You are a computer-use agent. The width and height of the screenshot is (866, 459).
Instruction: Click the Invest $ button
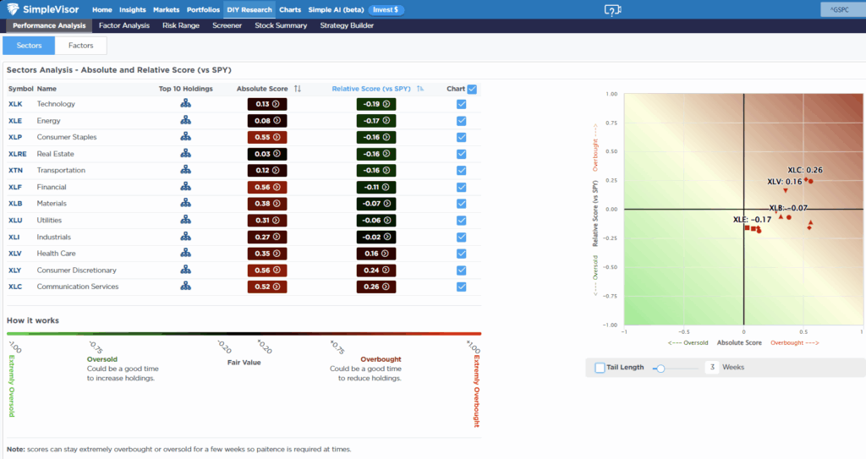point(386,10)
